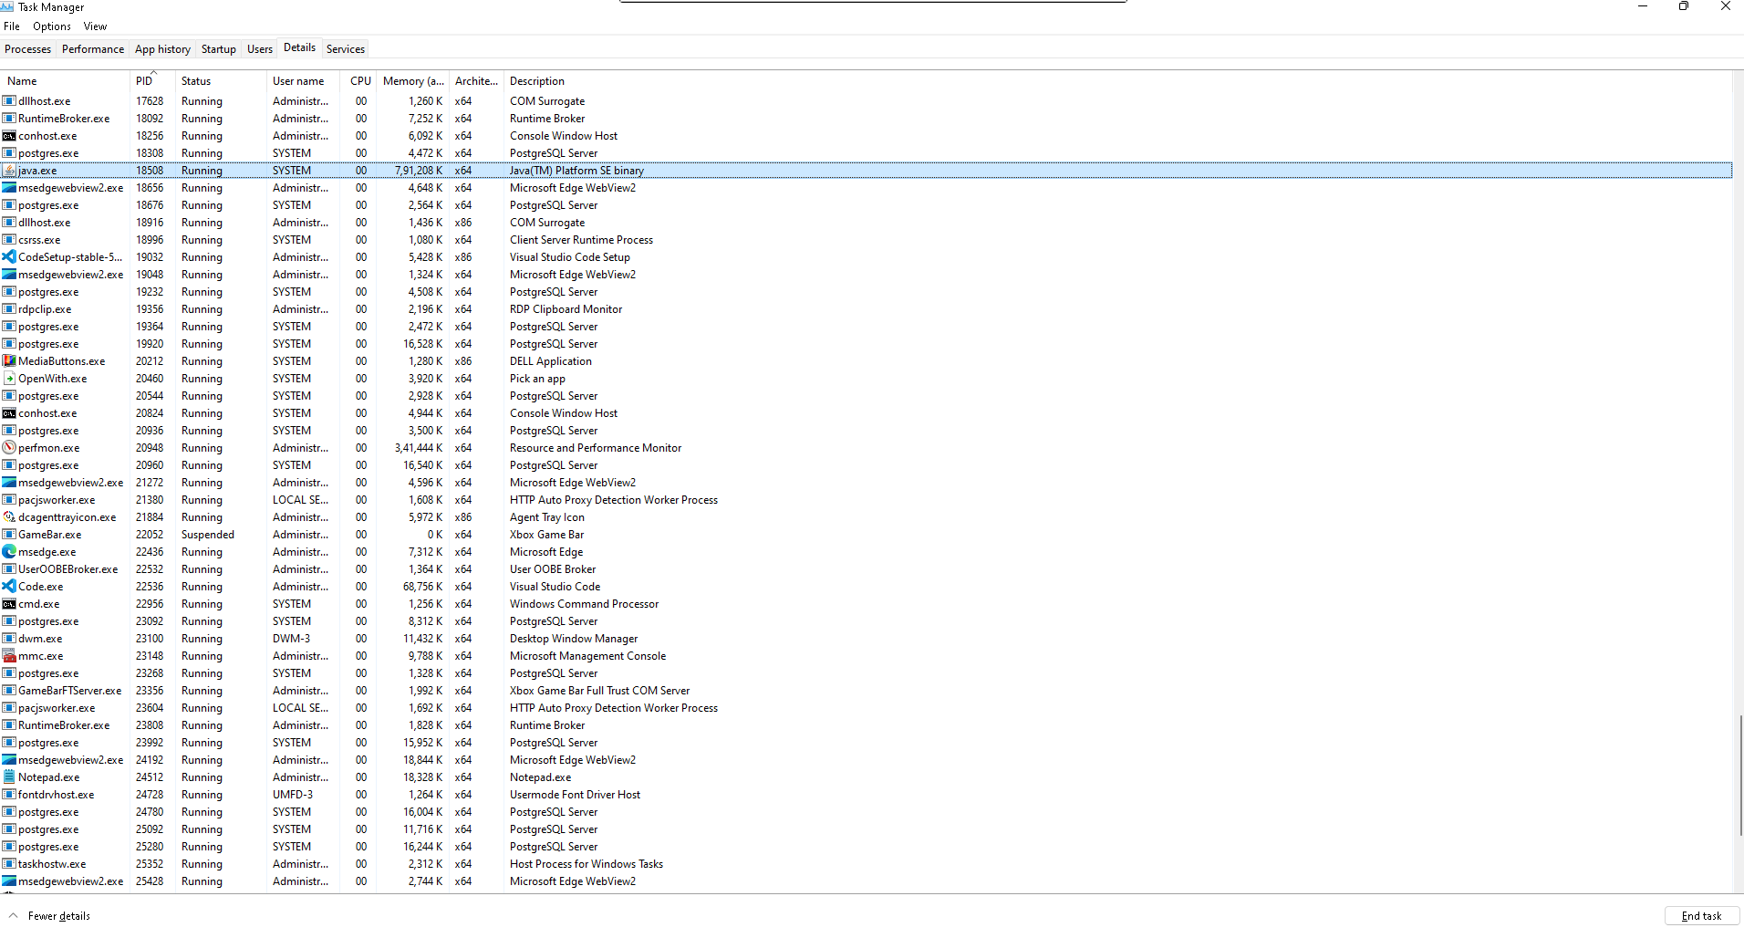Open the View menu
1744x938 pixels.
click(95, 26)
